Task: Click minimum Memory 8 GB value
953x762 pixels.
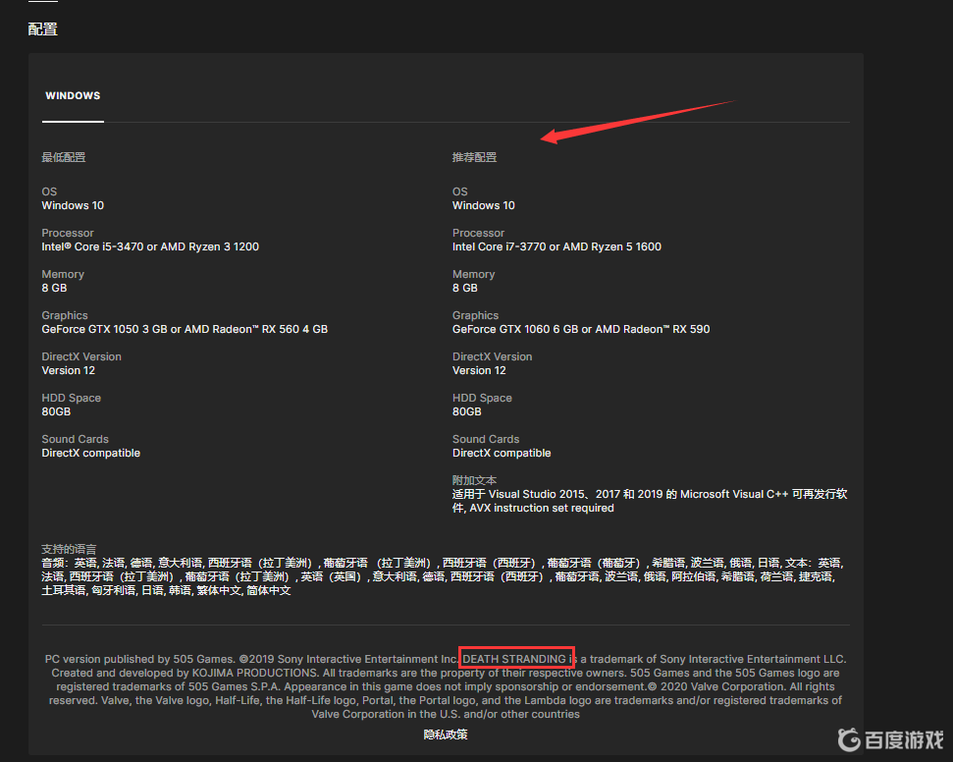Action: click(54, 288)
